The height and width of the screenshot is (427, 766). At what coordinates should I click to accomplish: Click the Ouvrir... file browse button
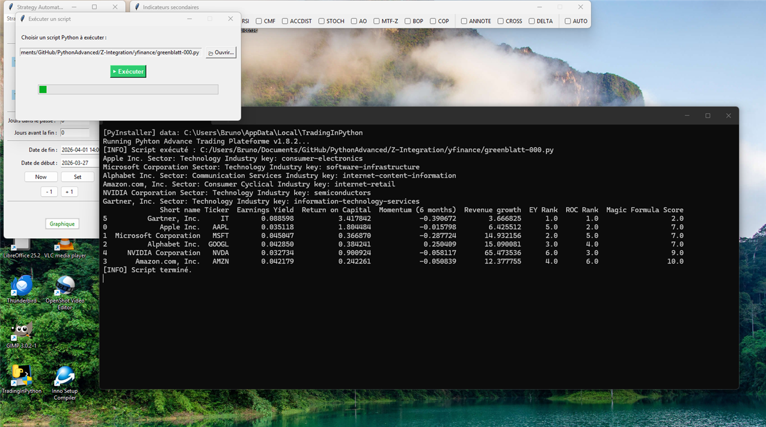click(221, 52)
